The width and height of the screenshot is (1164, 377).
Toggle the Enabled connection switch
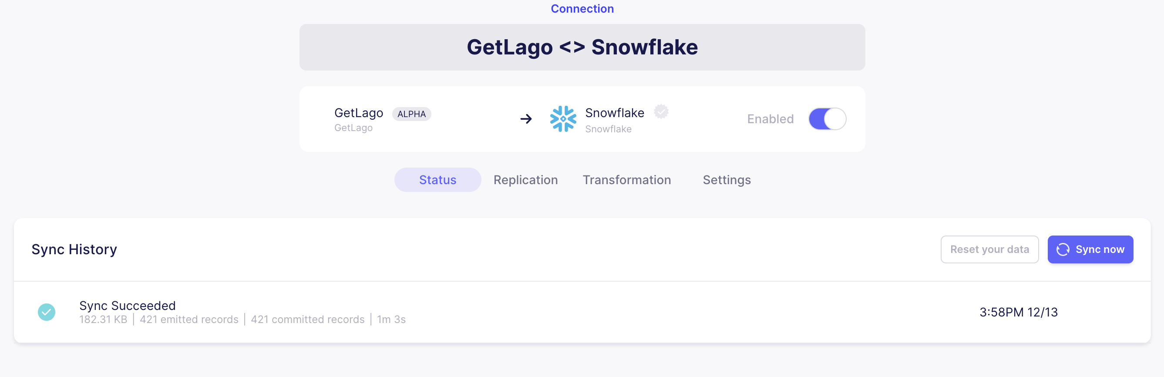828,119
